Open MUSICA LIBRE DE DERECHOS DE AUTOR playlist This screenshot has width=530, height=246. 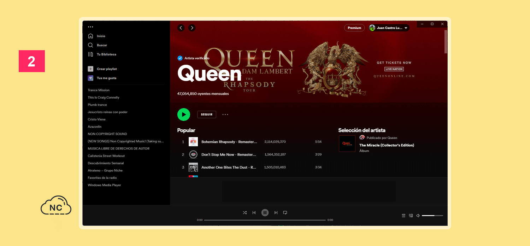click(x=119, y=148)
